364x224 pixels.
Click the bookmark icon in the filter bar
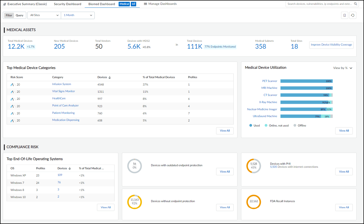coord(345,15)
